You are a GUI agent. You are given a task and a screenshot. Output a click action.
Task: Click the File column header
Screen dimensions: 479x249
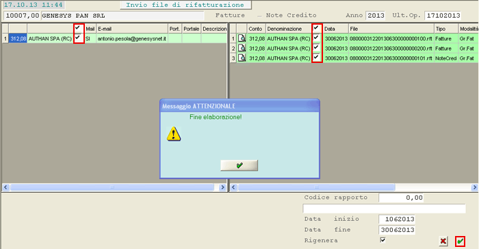pyautogui.click(x=391, y=29)
